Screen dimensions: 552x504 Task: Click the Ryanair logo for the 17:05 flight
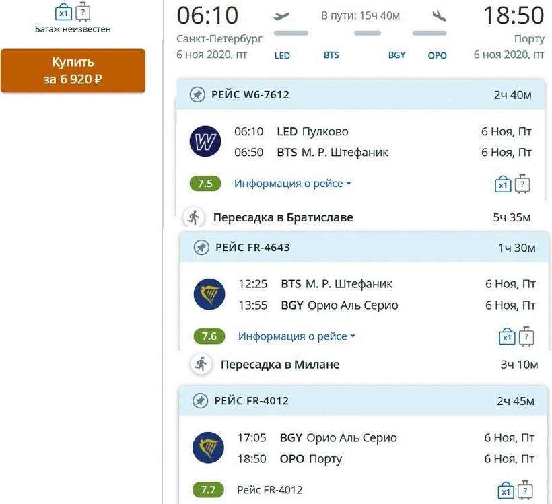tap(208, 448)
